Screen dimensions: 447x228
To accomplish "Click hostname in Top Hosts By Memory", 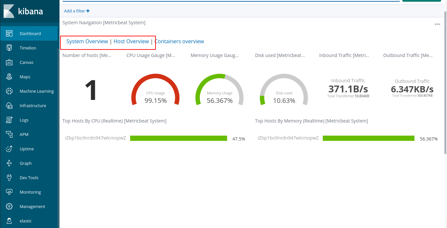I will tap(288, 138).
